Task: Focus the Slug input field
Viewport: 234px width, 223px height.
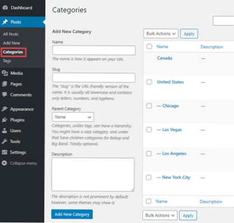Action: click(94, 78)
